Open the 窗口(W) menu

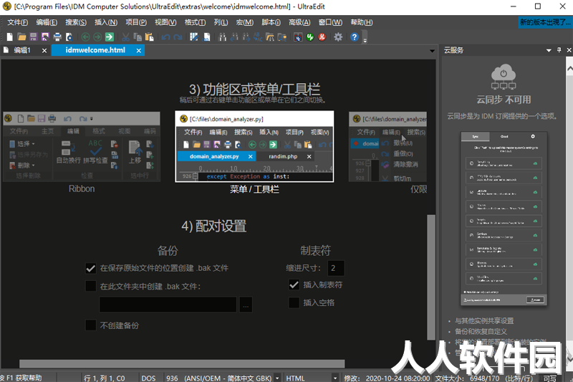pyautogui.click(x=330, y=22)
